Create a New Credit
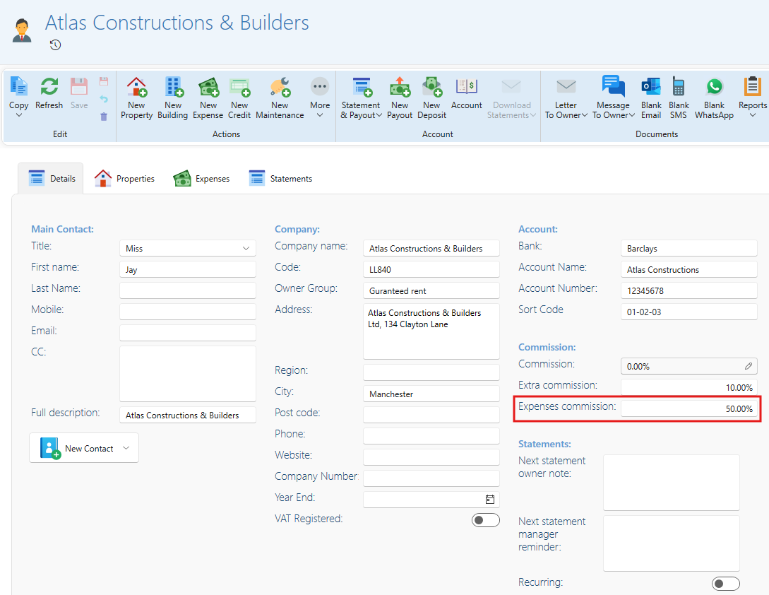 pyautogui.click(x=239, y=98)
